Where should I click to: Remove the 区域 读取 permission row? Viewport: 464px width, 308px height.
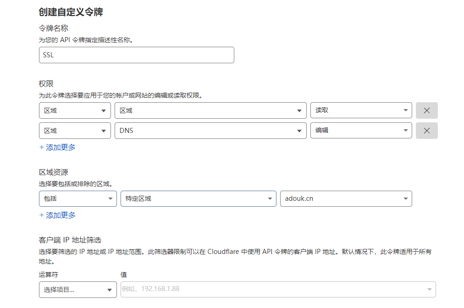coord(426,110)
